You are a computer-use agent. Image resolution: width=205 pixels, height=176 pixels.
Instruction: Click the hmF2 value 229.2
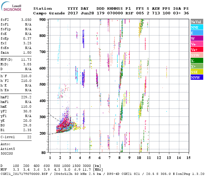26,97
